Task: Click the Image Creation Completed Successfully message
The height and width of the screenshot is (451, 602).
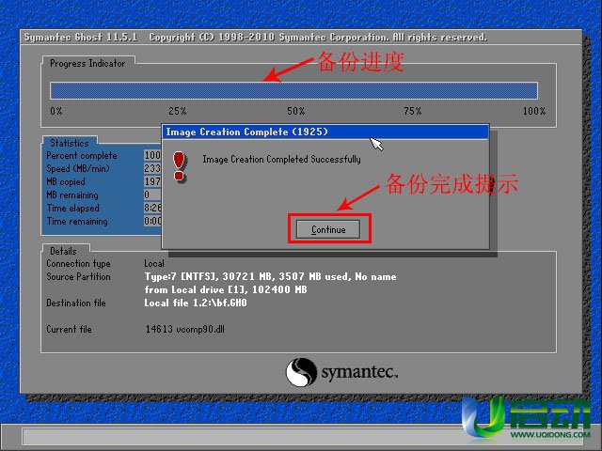Action: click(x=281, y=159)
